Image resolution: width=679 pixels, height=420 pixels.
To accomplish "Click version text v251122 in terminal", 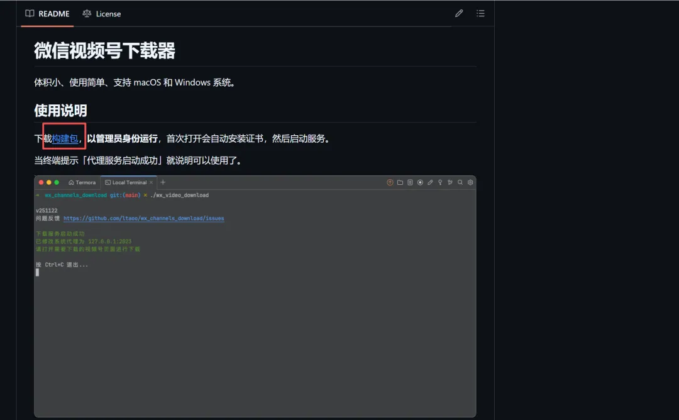I will click(x=47, y=211).
